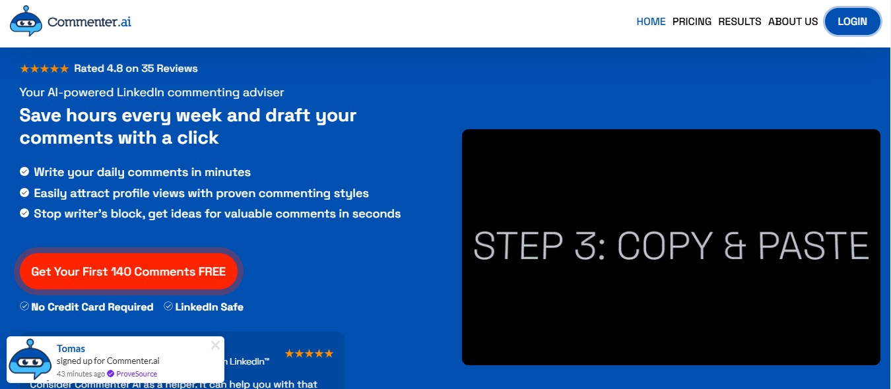891x389 pixels.
Task: Click the ProveSource link in notification
Action: tap(137, 374)
